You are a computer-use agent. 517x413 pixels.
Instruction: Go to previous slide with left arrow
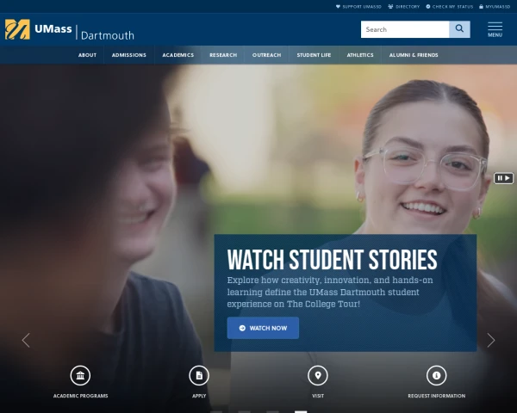(26, 340)
